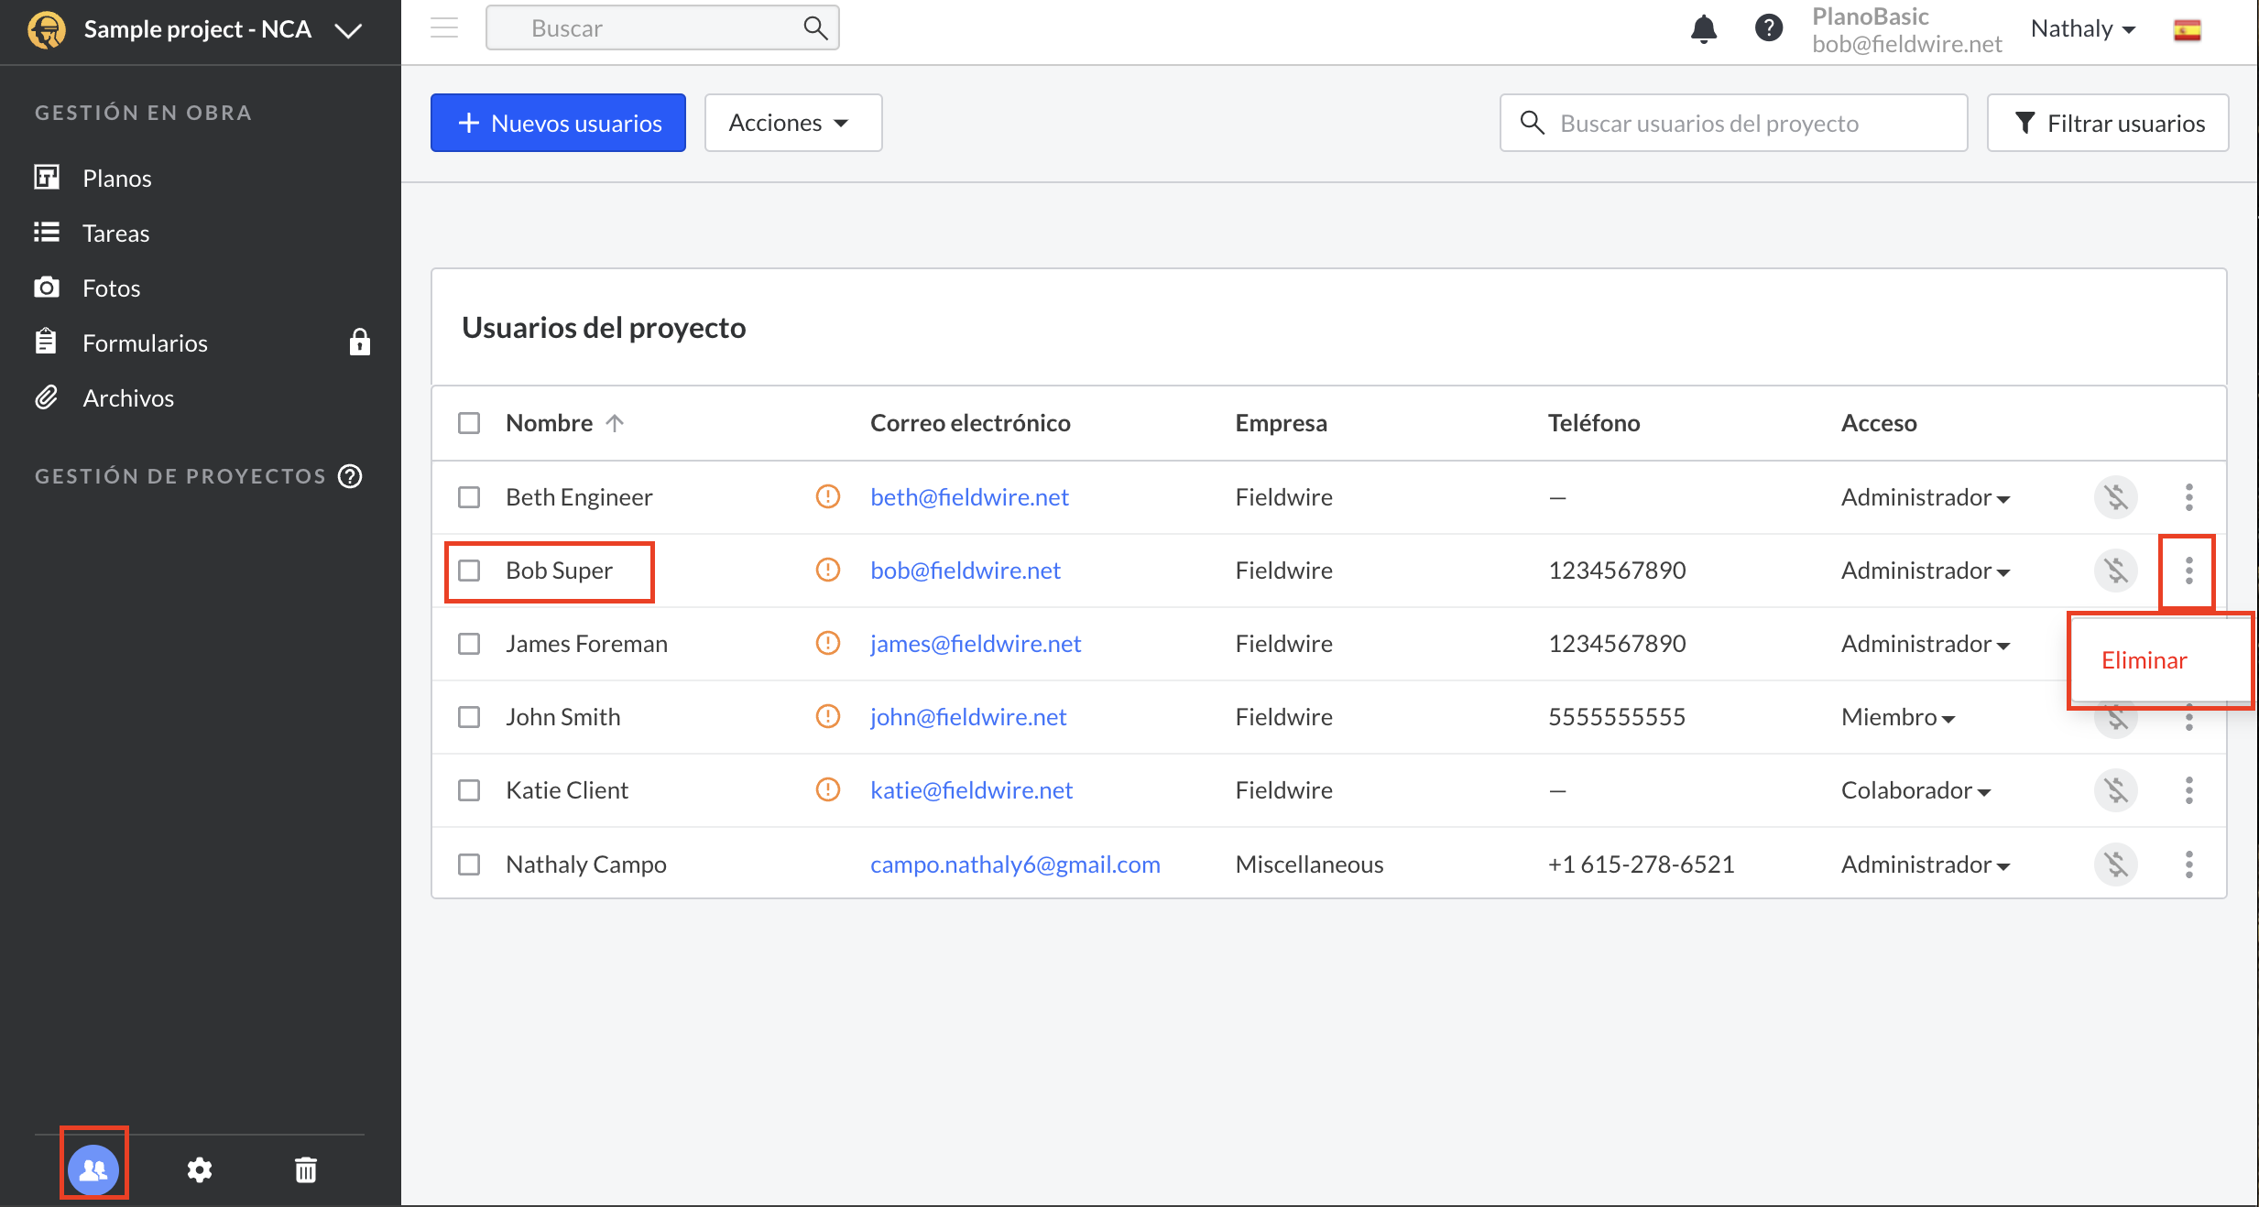The width and height of the screenshot is (2259, 1207).
Task: Click warning icon next to James Foreman
Action: point(828,644)
